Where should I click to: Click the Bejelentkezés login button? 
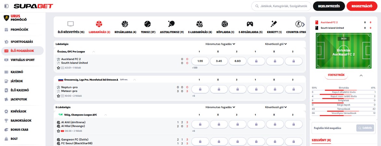[x=329, y=6]
